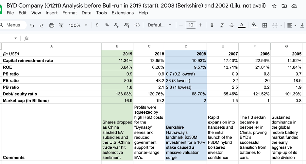Redo the last undone action

42,25
